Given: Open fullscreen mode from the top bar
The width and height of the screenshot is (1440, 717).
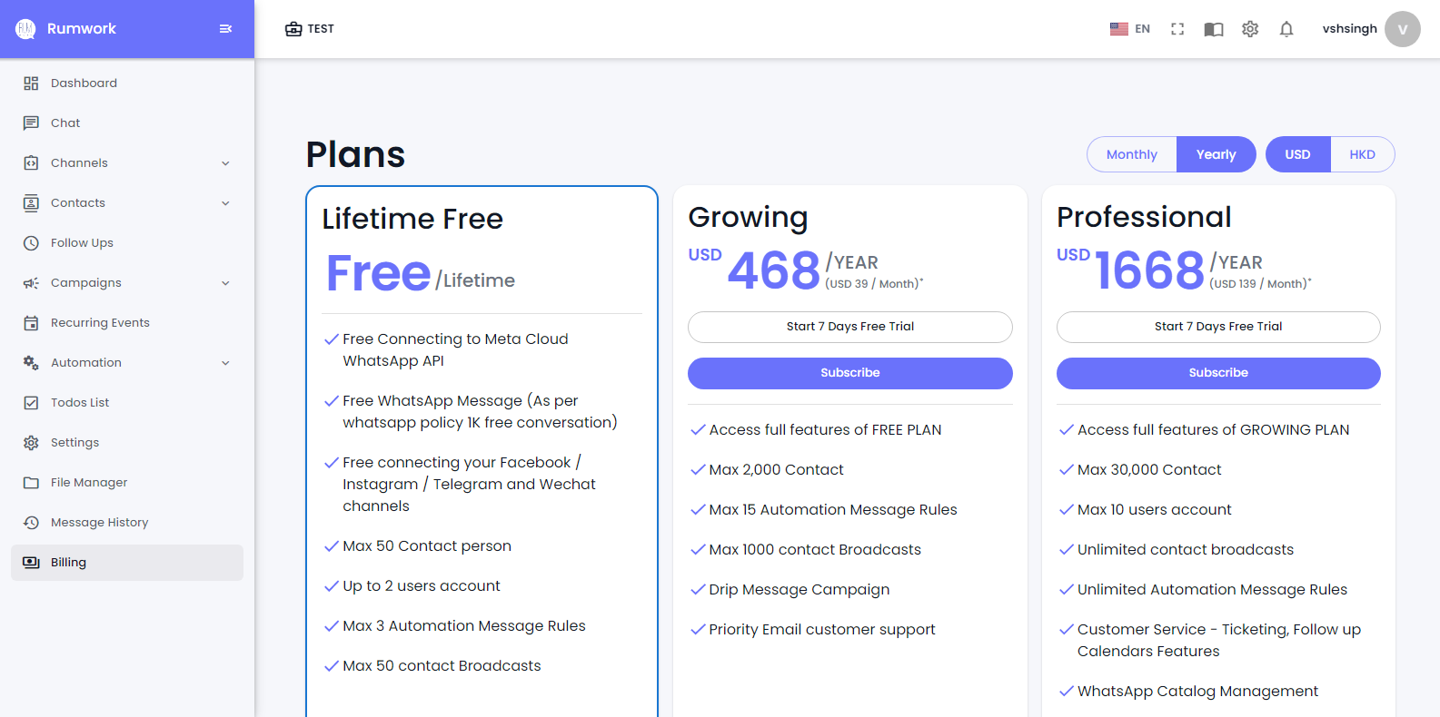Looking at the screenshot, I should click(x=1177, y=29).
